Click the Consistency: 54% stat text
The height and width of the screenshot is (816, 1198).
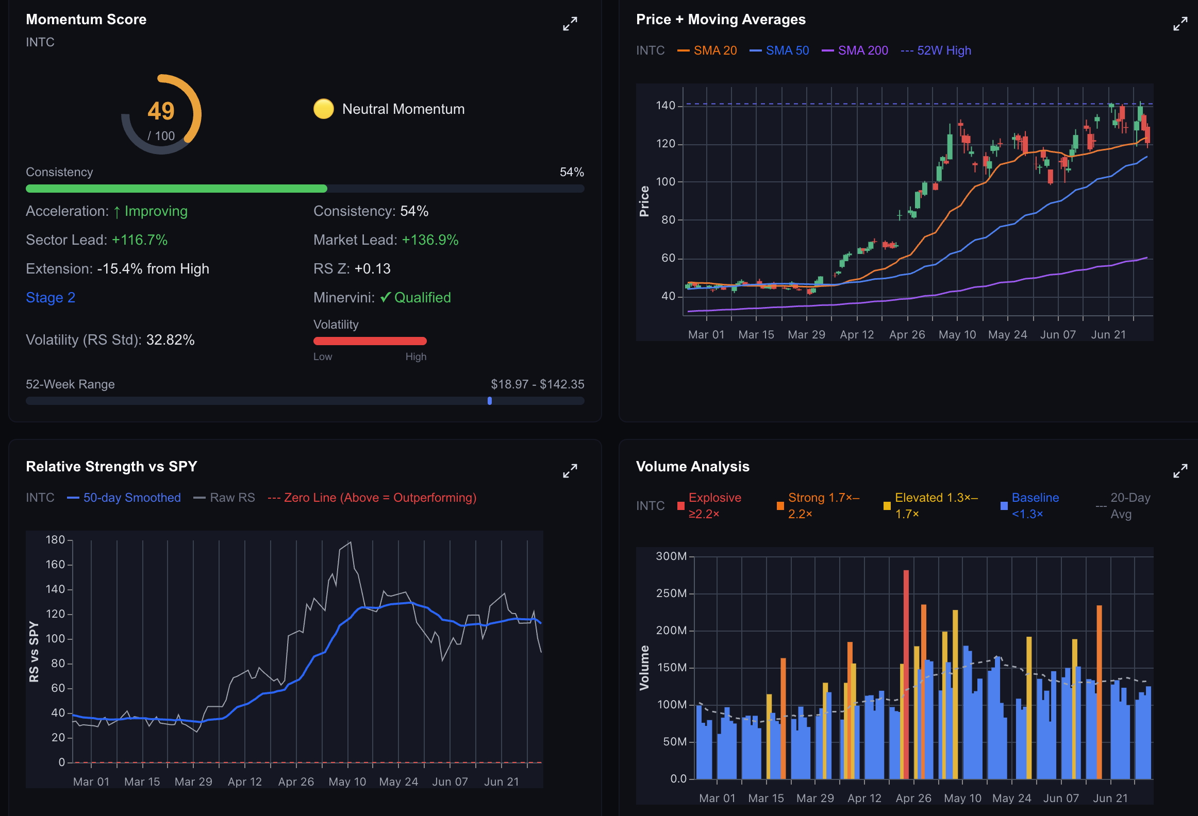(371, 211)
